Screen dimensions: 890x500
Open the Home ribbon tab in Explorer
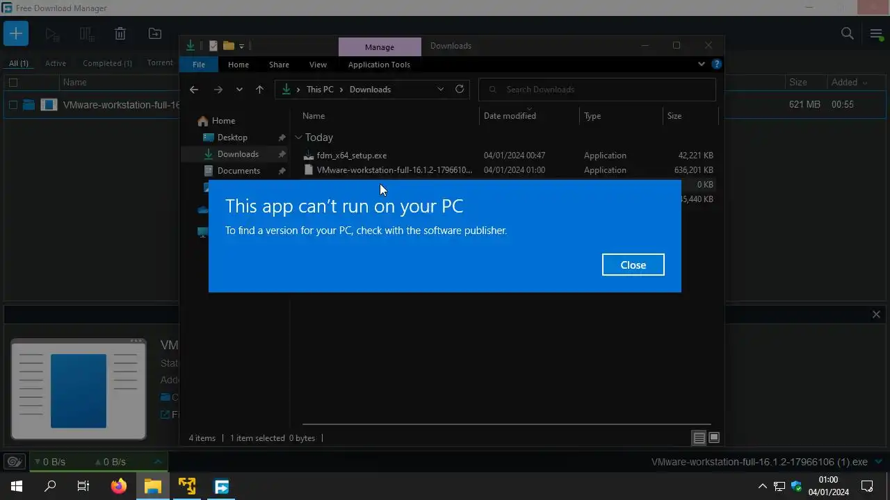(x=238, y=65)
